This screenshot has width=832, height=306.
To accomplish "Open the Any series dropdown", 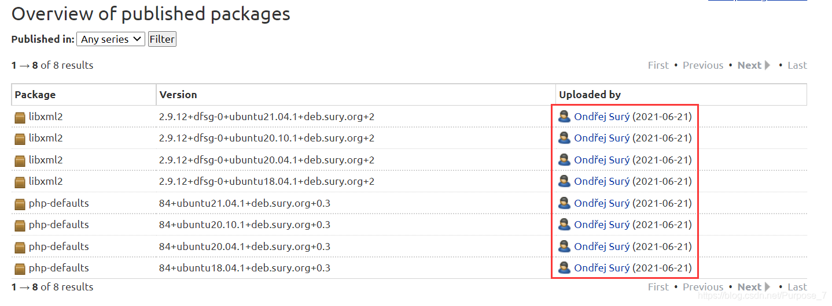I will [x=111, y=39].
